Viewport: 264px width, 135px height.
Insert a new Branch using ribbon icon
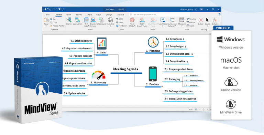(x=69, y=20)
